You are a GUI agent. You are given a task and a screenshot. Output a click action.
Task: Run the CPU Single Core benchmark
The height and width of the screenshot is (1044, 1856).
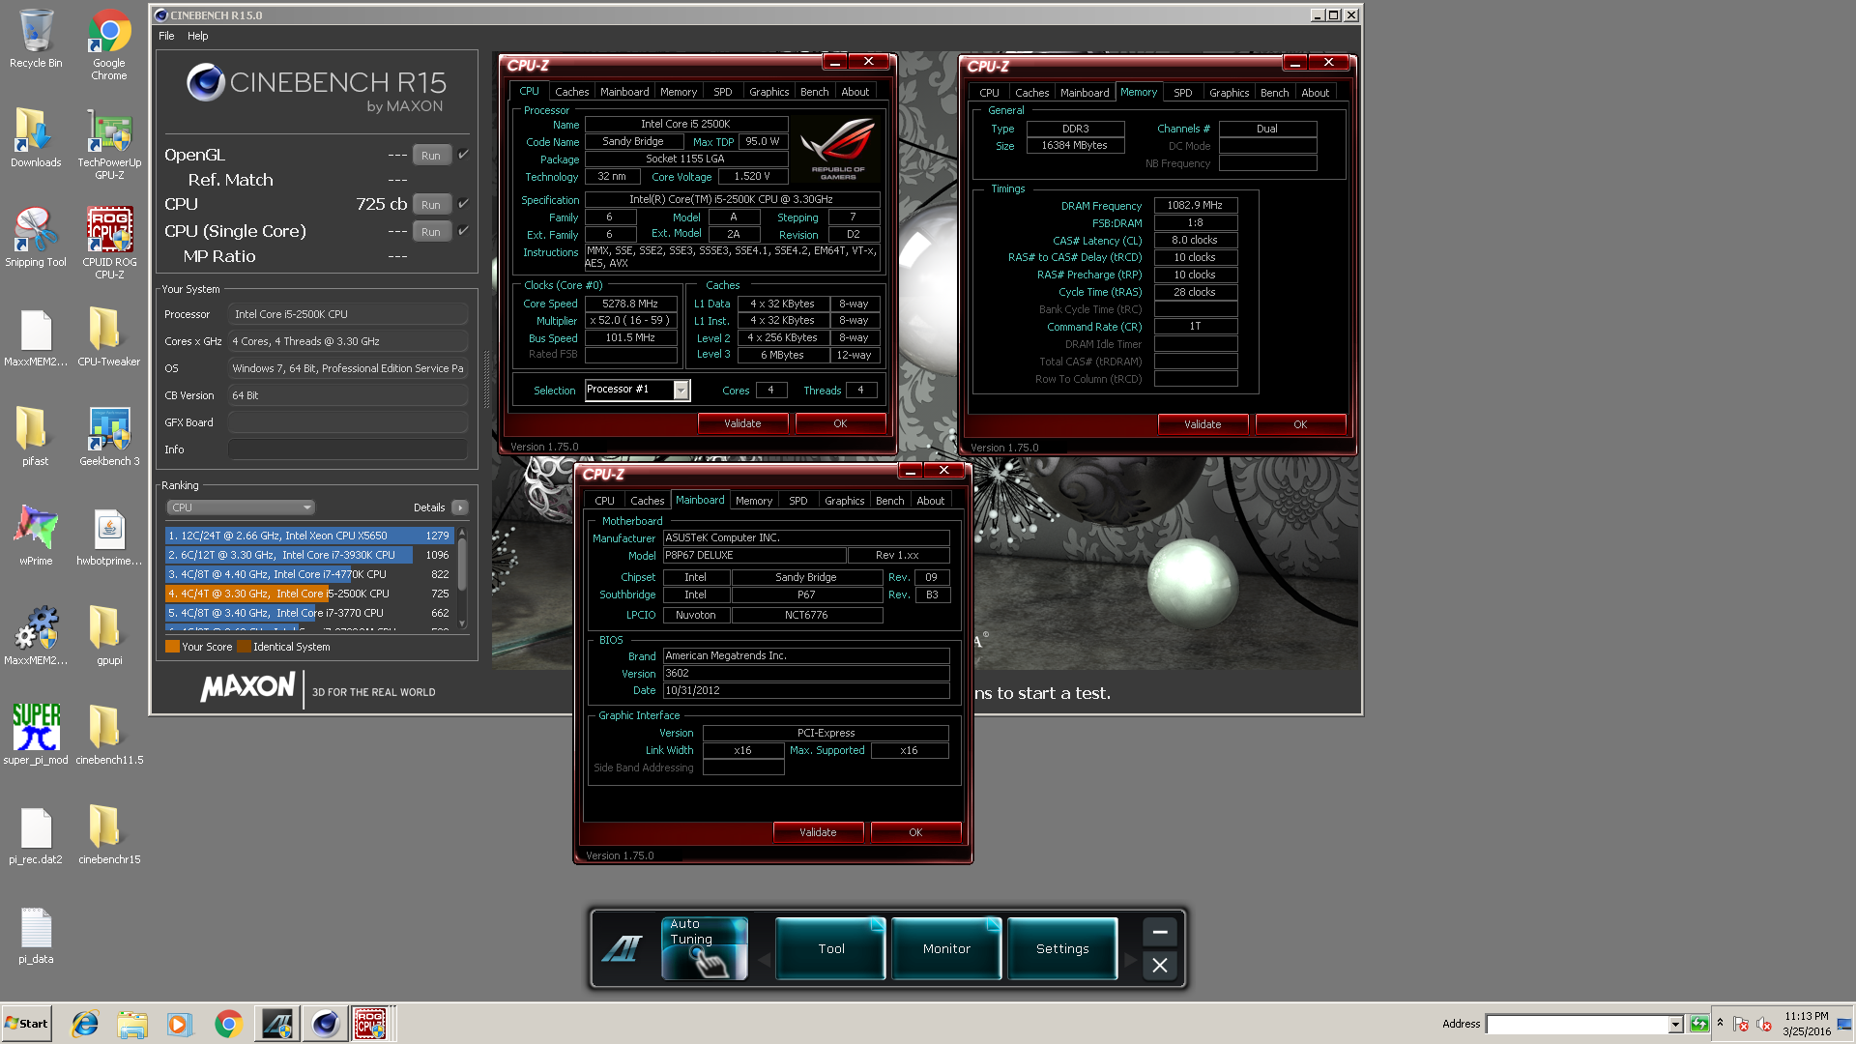431,231
